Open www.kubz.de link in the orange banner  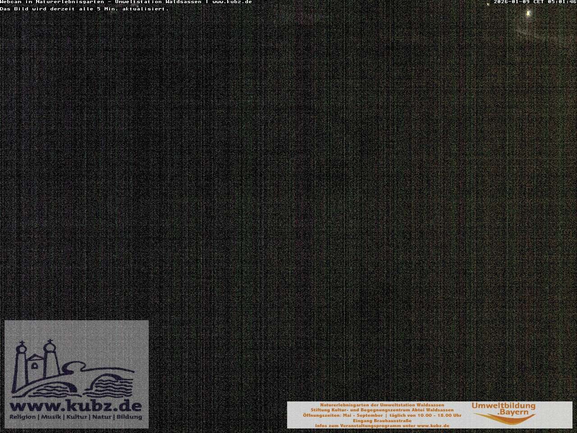[433, 426]
